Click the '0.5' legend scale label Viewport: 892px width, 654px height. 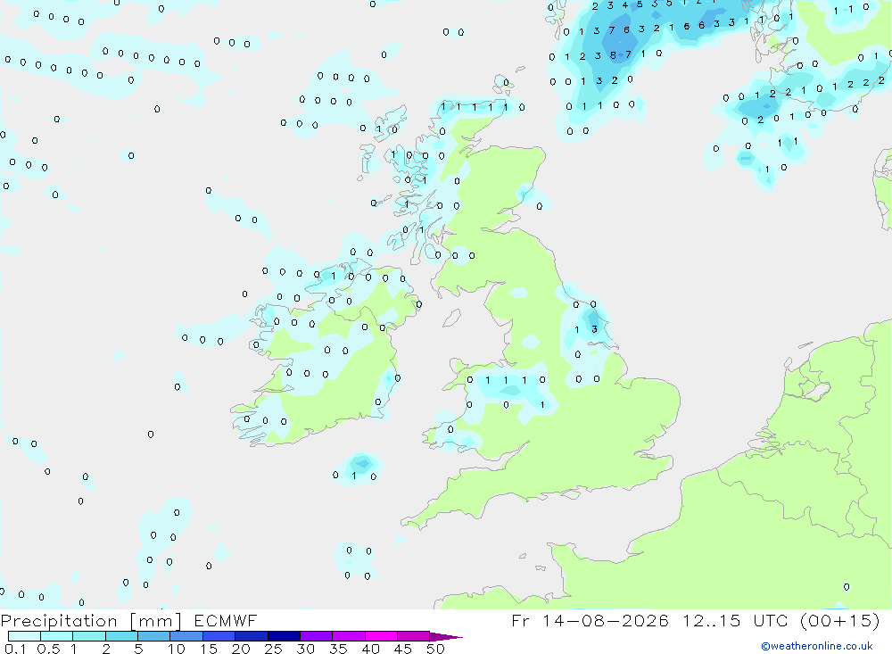[x=48, y=649]
